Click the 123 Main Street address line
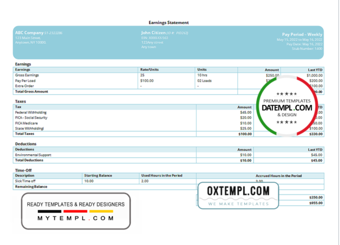 click(x=28, y=38)
